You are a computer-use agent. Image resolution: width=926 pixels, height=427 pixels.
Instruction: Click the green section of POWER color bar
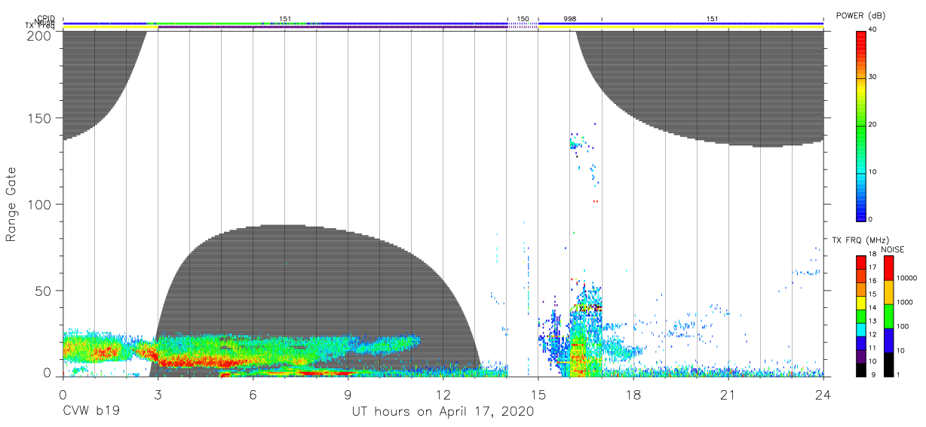coord(861,132)
